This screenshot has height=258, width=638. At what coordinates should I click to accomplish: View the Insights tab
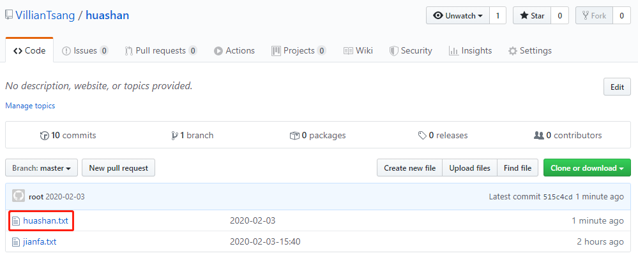(471, 51)
